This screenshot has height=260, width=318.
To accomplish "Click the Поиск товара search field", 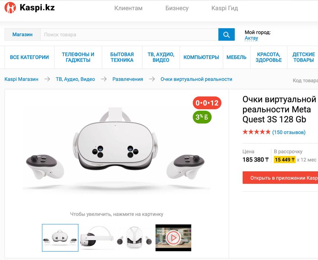I will click(x=129, y=35).
